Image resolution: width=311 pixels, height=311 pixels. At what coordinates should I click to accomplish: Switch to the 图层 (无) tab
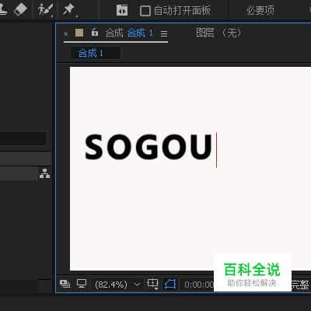click(218, 33)
